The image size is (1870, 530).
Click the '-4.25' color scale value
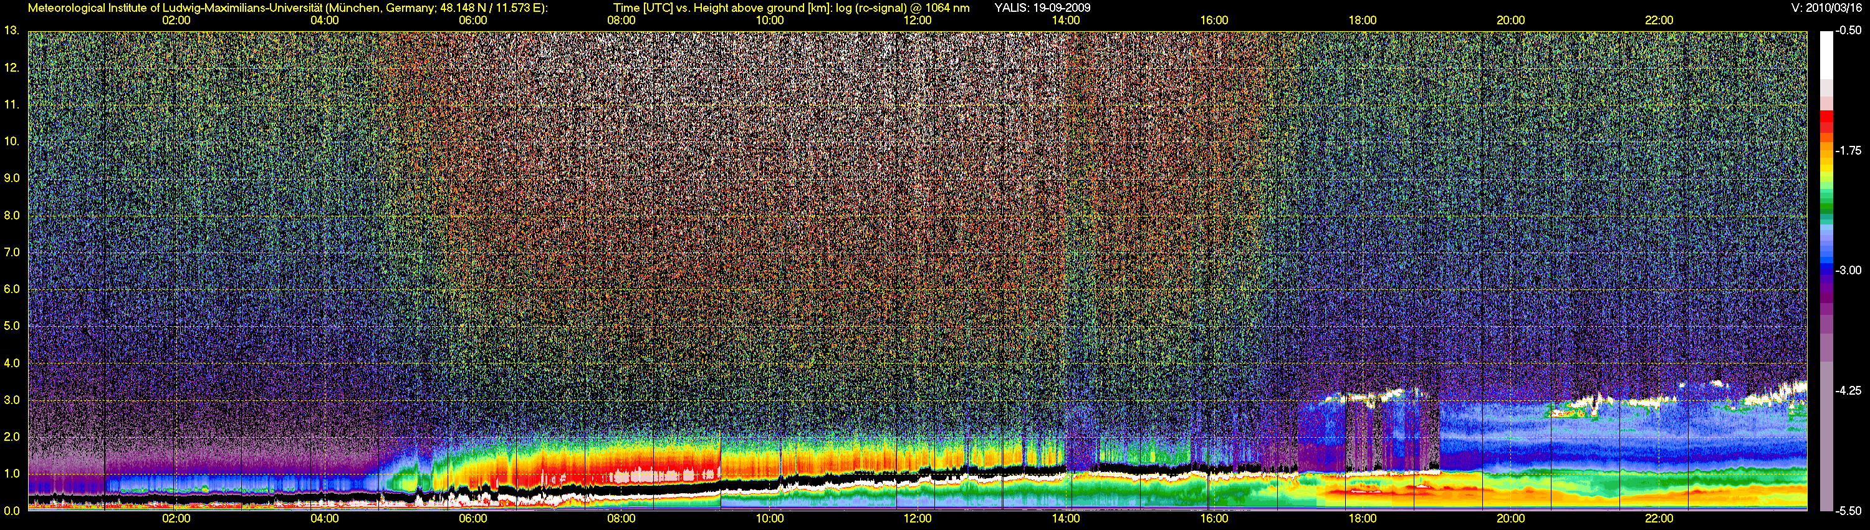1848,390
